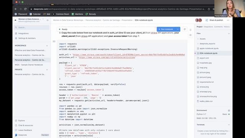The width and height of the screenshot is (245, 138).
Task: Open hospitales.jpg file
Action: click(206, 63)
